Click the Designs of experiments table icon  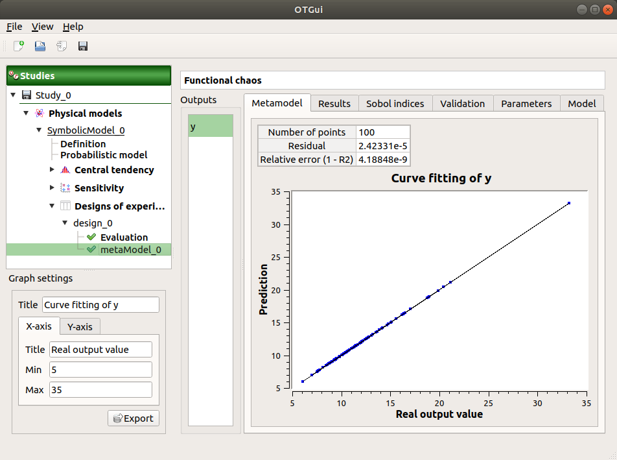click(65, 206)
